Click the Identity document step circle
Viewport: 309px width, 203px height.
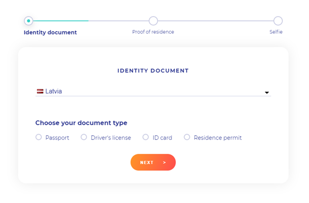(x=29, y=21)
